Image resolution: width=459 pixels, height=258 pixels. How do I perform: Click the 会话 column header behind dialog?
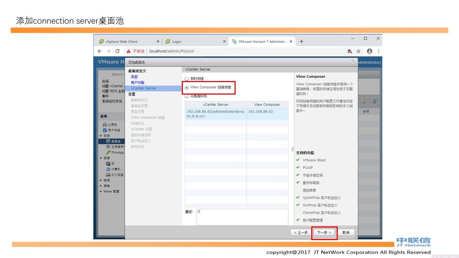(x=366, y=112)
